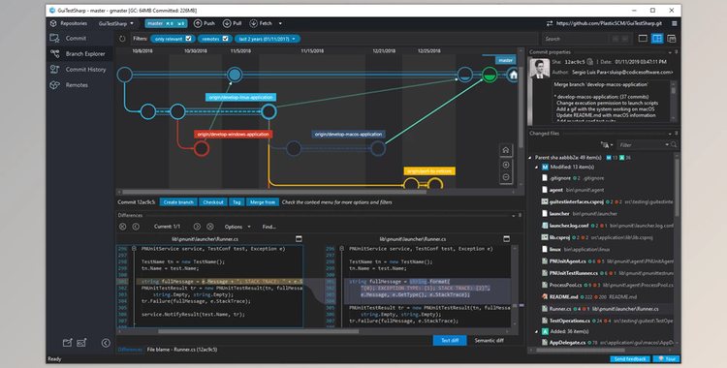Switch to Semantic diff mode
727x368 pixels.
point(490,340)
